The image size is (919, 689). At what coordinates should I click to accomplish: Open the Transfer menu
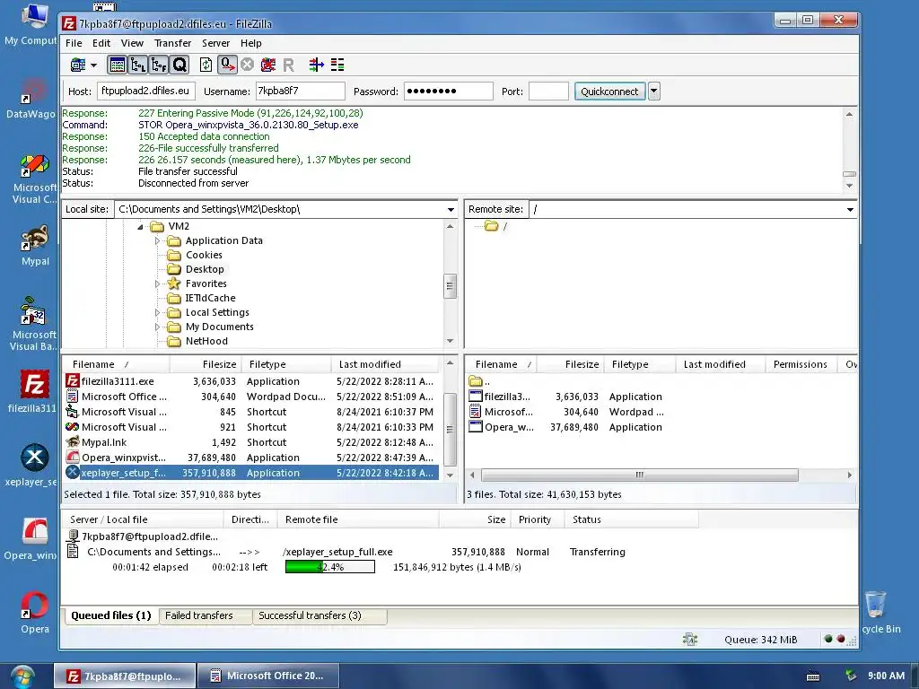pyautogui.click(x=172, y=43)
